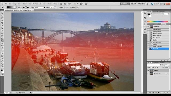This screenshot has height=96, width=171.
Task: Select the Type tool
Action: 2,51
